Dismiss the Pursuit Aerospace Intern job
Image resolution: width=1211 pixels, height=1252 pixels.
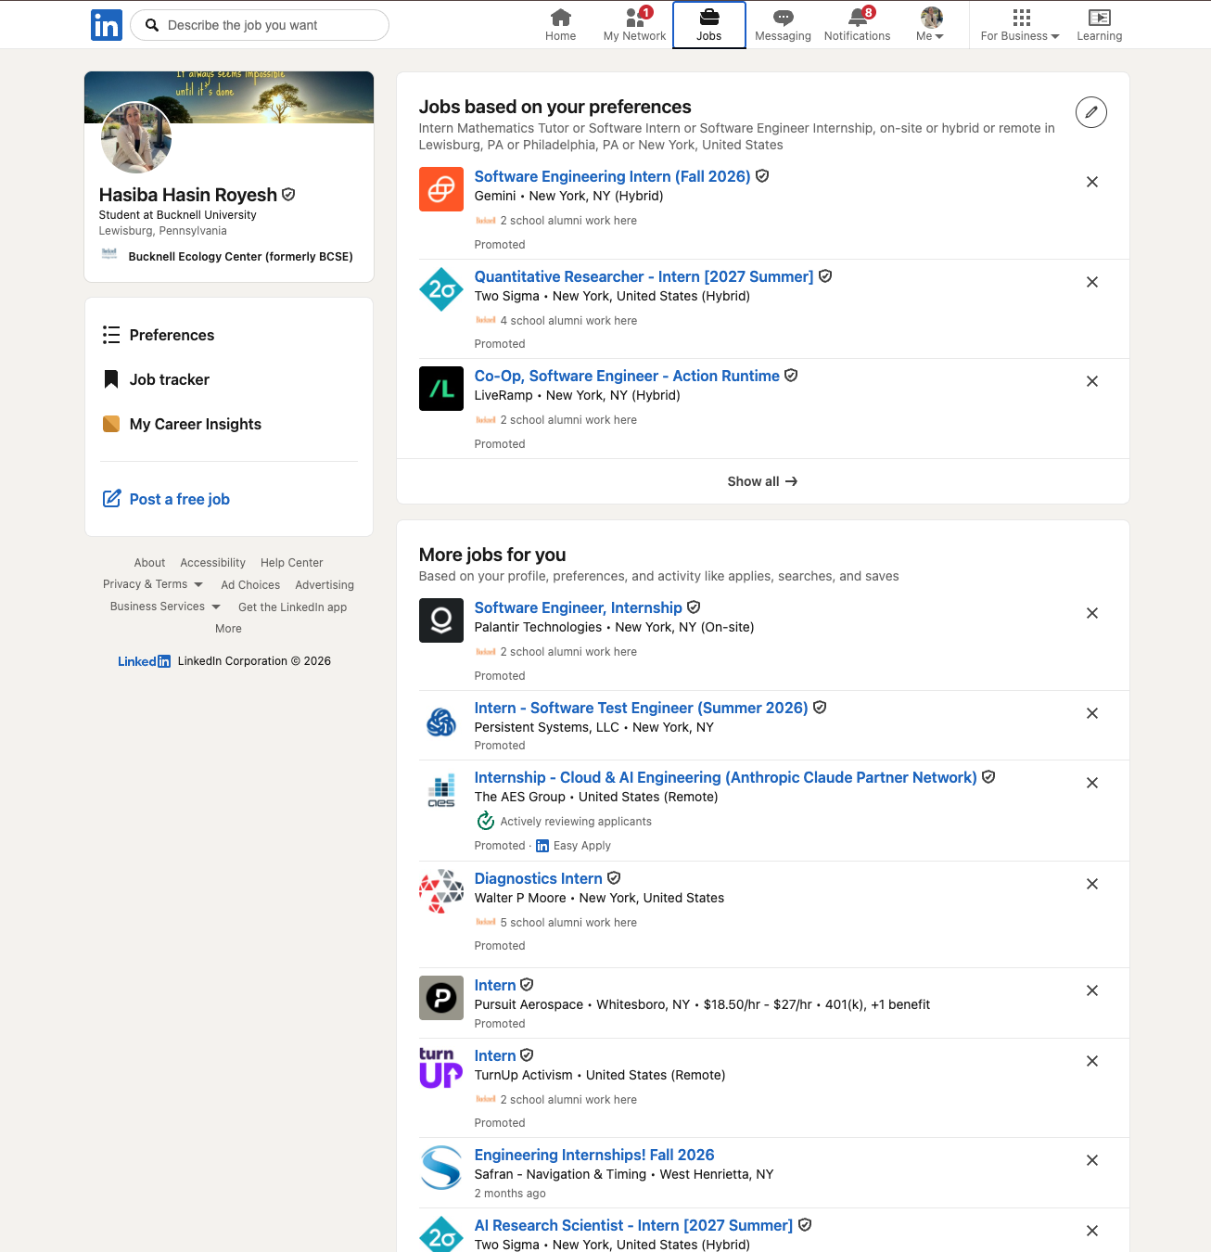1092,990
